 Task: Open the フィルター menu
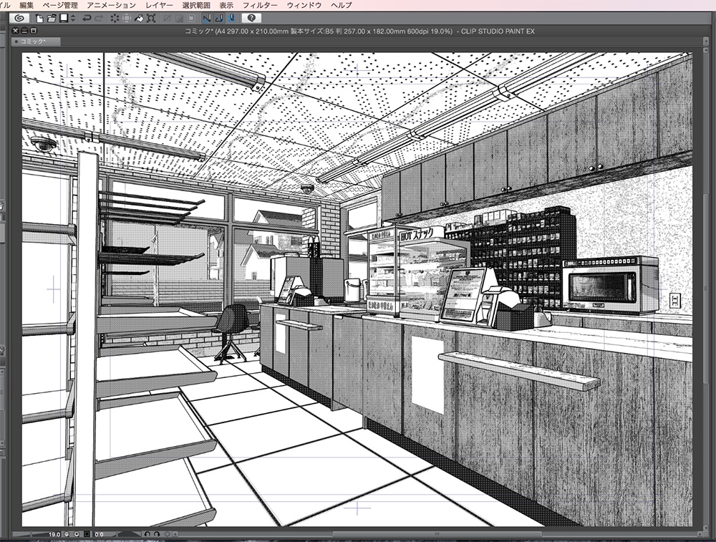point(260,5)
